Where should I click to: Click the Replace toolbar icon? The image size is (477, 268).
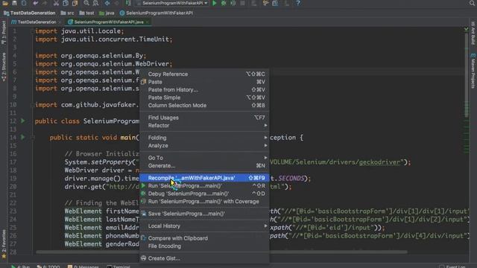click(95, 3)
